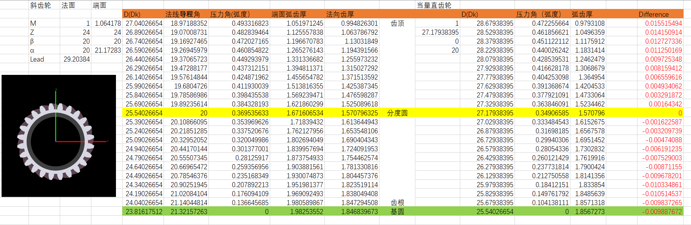Click the 分度圆 label in yellow row
The height and width of the screenshot is (225, 691).
(397, 113)
